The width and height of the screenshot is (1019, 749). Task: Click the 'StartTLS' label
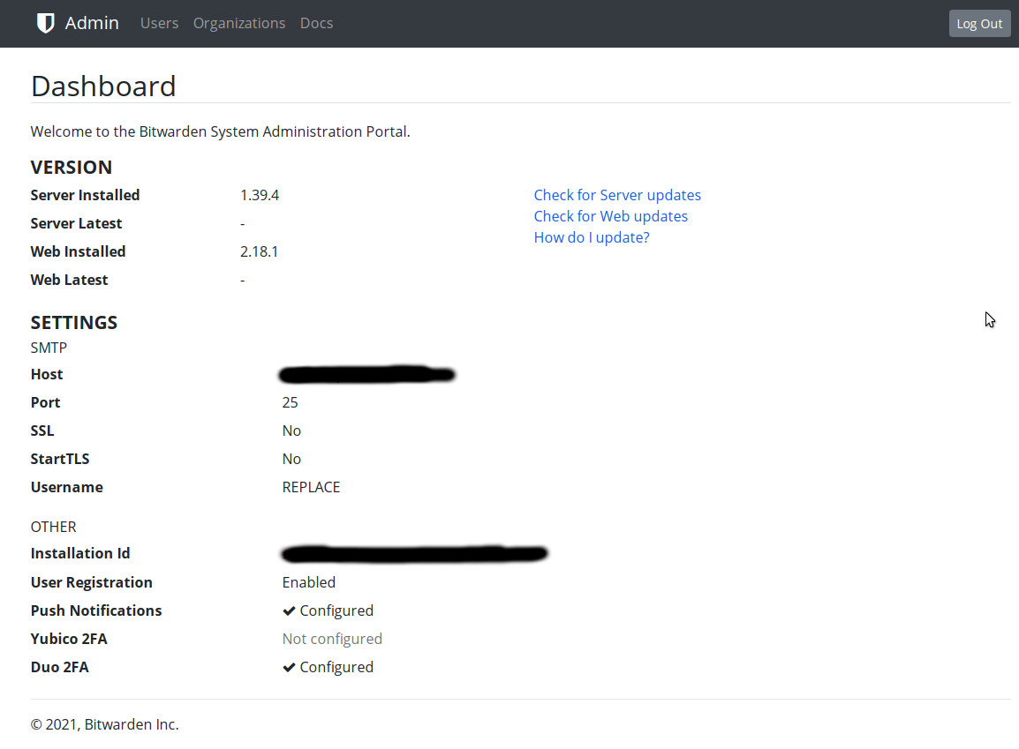click(x=60, y=459)
